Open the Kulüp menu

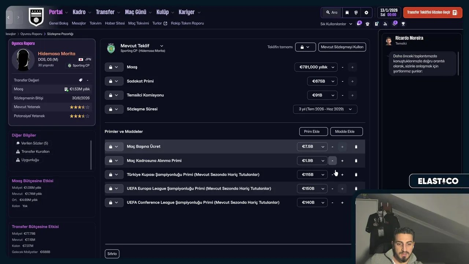pos(165,12)
